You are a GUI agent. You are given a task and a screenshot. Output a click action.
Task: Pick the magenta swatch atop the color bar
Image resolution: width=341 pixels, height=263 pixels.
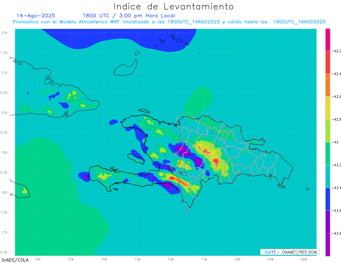pyautogui.click(x=328, y=39)
